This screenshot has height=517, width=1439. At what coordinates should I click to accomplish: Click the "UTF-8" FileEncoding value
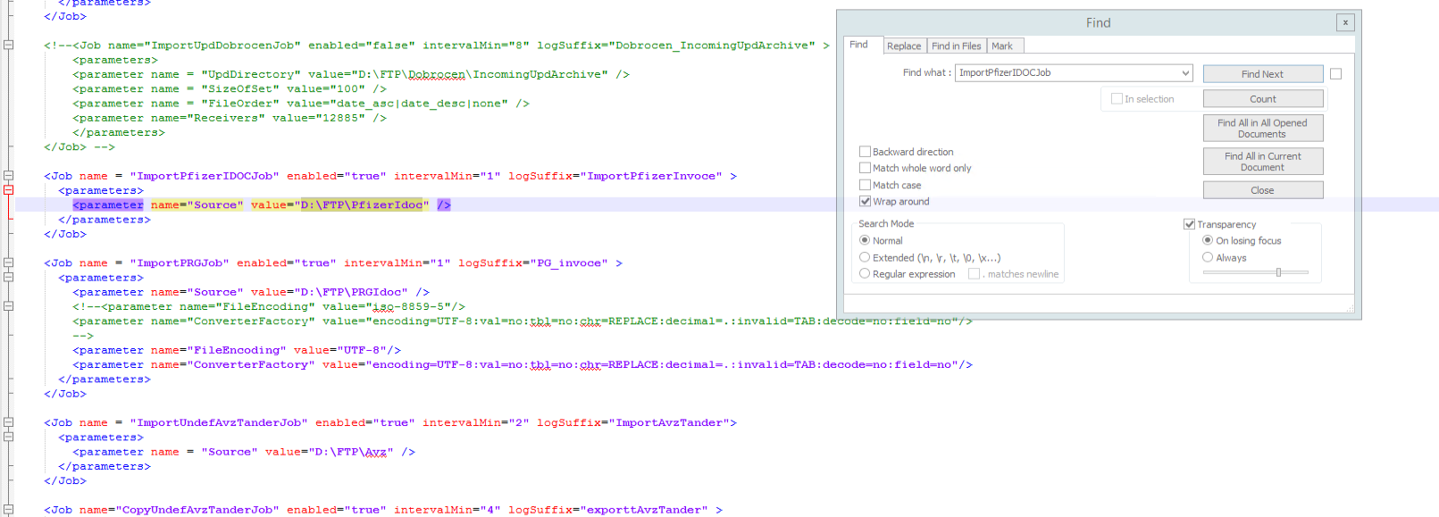(362, 350)
